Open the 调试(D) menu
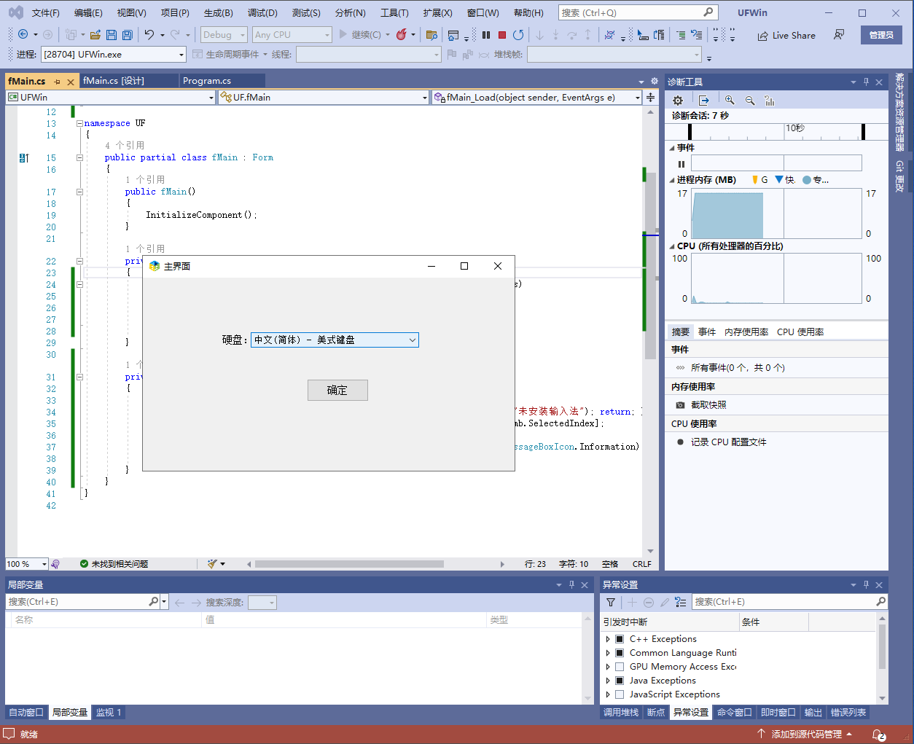The image size is (914, 744). point(262,13)
